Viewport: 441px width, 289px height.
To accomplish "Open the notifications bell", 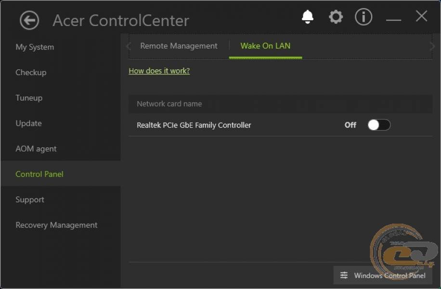I will point(308,17).
